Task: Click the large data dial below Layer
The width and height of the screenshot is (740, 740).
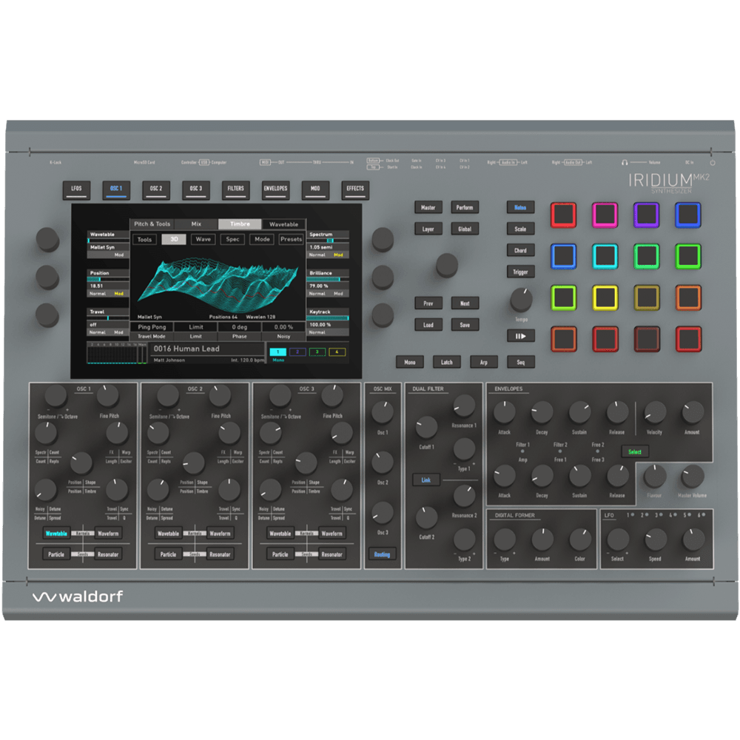Action: 447,265
